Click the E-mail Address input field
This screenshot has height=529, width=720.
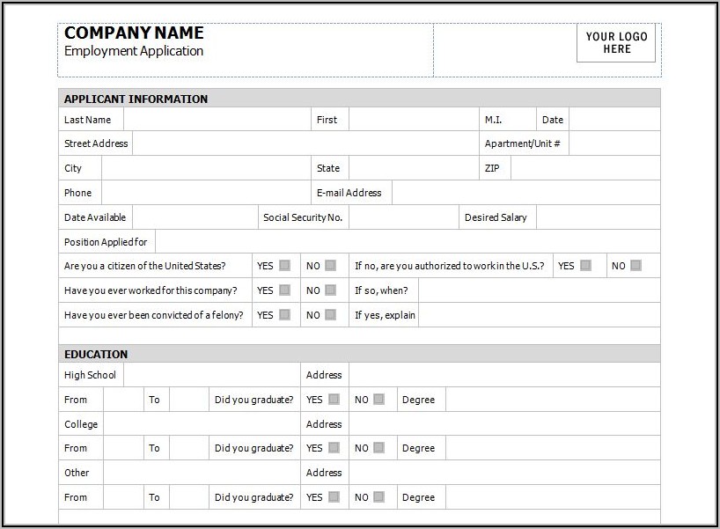pyautogui.click(x=525, y=193)
